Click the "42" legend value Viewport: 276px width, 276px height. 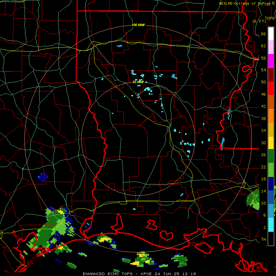pyautogui.click(x=263, y=106)
